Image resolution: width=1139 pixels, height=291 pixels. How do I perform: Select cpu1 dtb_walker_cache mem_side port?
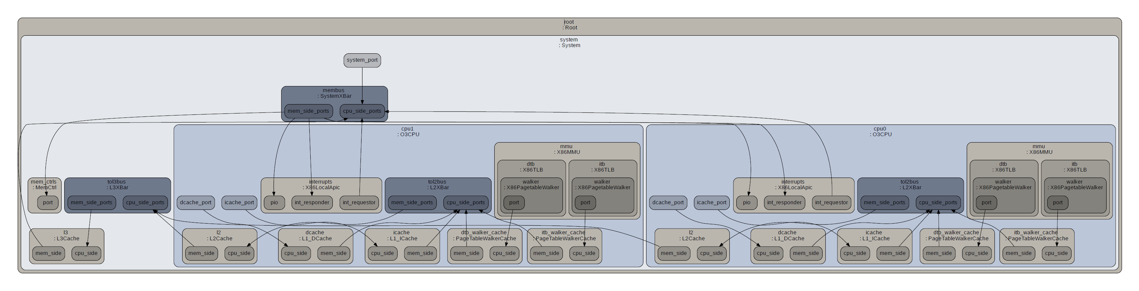[x=467, y=254]
